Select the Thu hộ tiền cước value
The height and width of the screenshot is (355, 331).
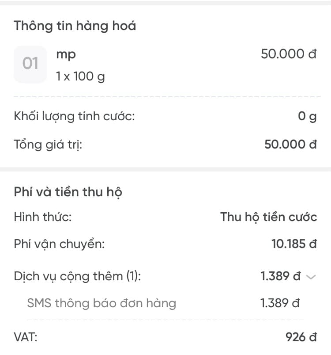click(x=268, y=217)
